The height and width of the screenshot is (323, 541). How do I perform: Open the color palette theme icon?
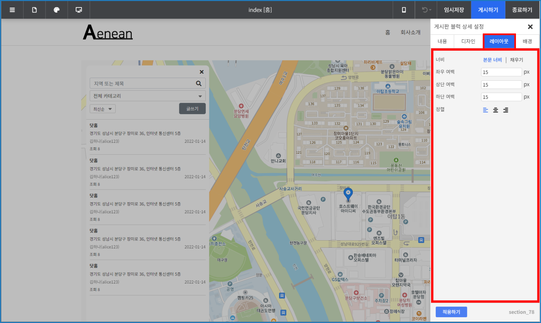57,10
